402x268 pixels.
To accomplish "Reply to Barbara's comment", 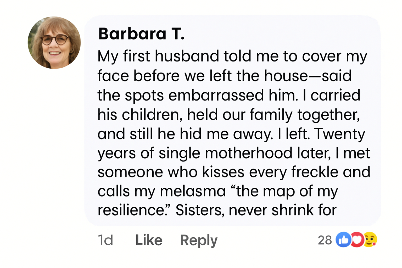I will [199, 240].
